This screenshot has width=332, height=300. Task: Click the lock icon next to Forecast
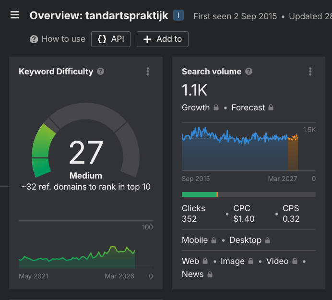(x=271, y=108)
